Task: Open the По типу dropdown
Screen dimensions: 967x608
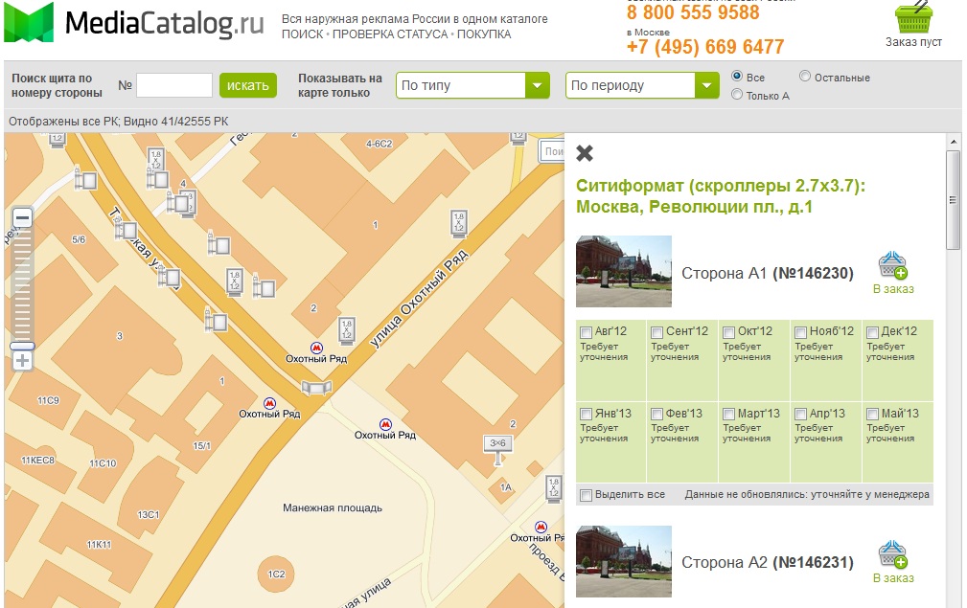Action: pyautogui.click(x=473, y=85)
